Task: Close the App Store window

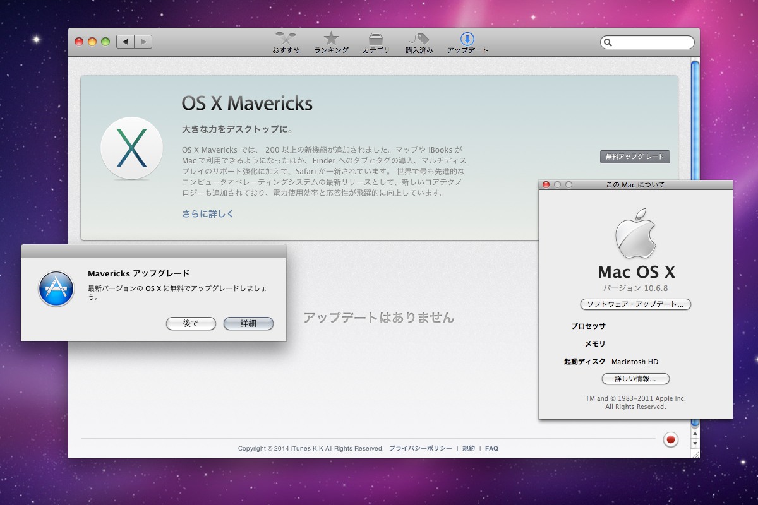Action: [79, 42]
